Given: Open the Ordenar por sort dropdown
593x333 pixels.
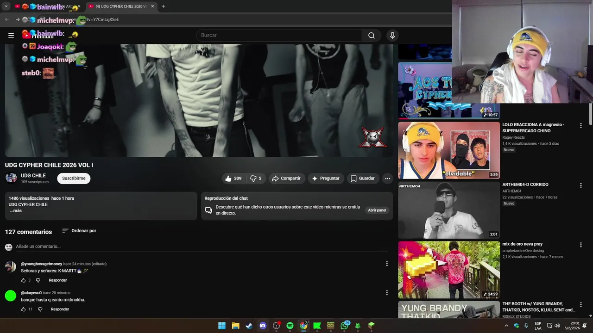Looking at the screenshot, I should pyautogui.click(x=79, y=231).
